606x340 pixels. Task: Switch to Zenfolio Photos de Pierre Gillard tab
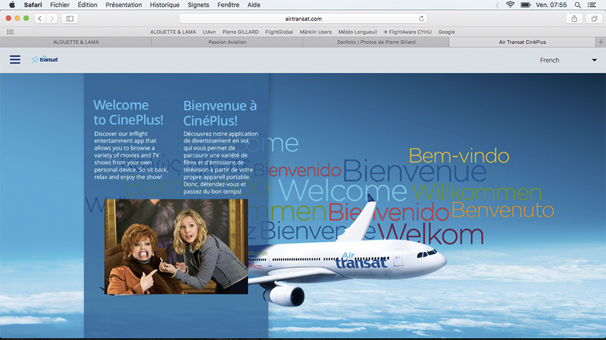tap(376, 42)
